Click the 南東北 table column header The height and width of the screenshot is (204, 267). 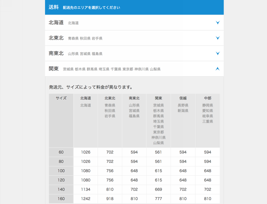(x=134, y=98)
